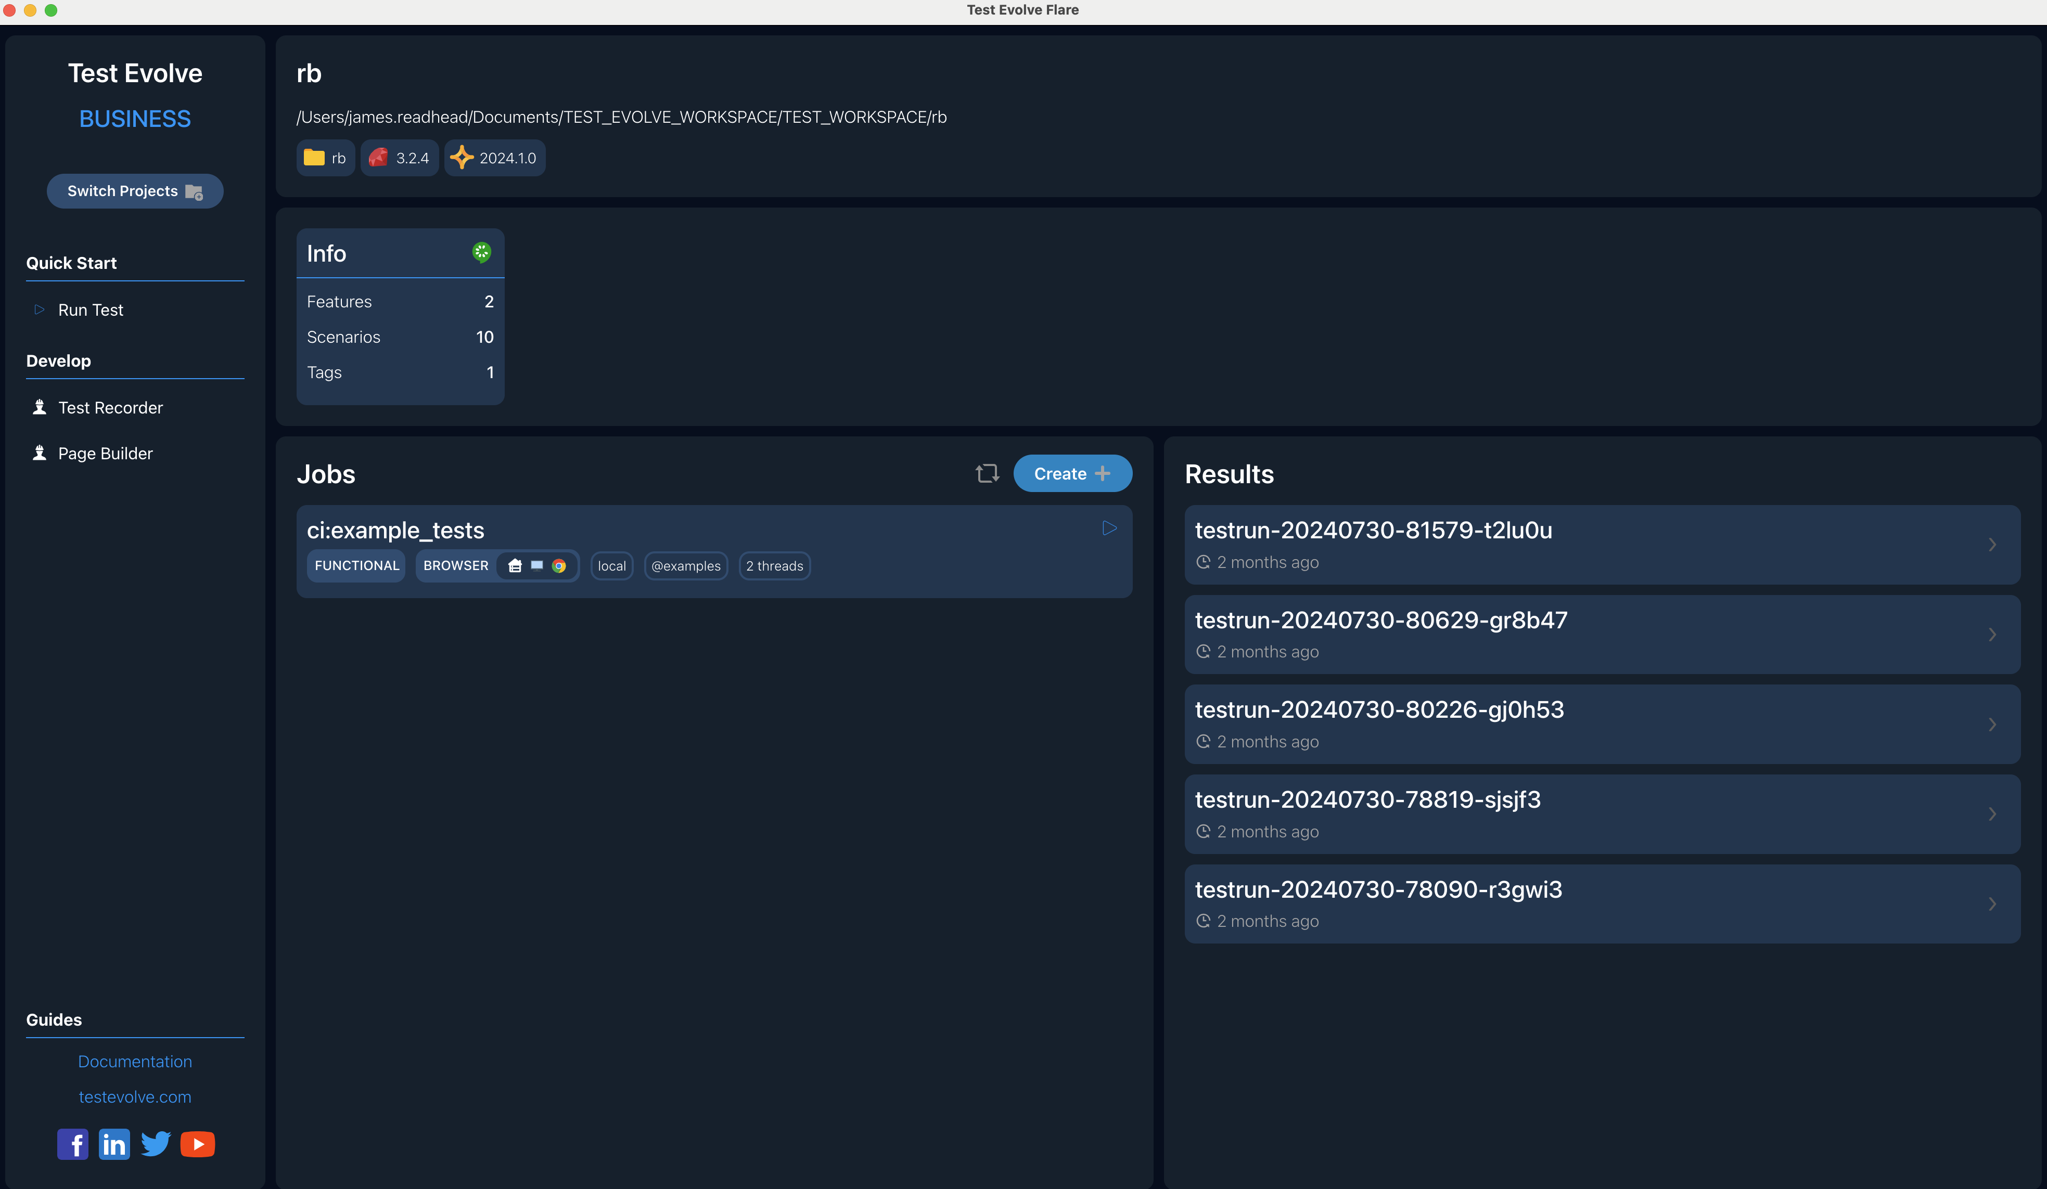Expand chevron for testrun-20240730-81579-t2lu0u
The image size is (2047, 1189).
click(x=1992, y=545)
